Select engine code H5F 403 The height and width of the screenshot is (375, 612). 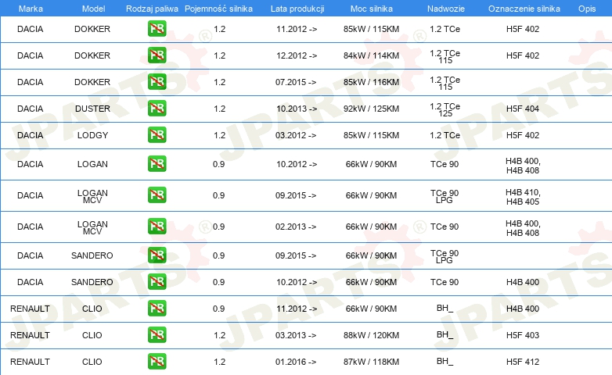[x=523, y=335]
